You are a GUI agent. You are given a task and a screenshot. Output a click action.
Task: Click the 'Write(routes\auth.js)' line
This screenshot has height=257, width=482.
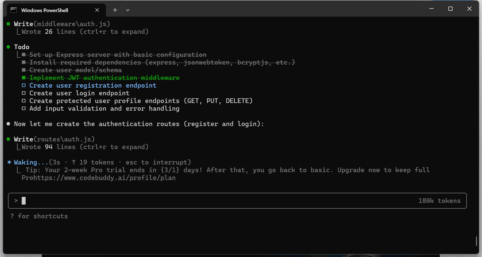point(54,139)
